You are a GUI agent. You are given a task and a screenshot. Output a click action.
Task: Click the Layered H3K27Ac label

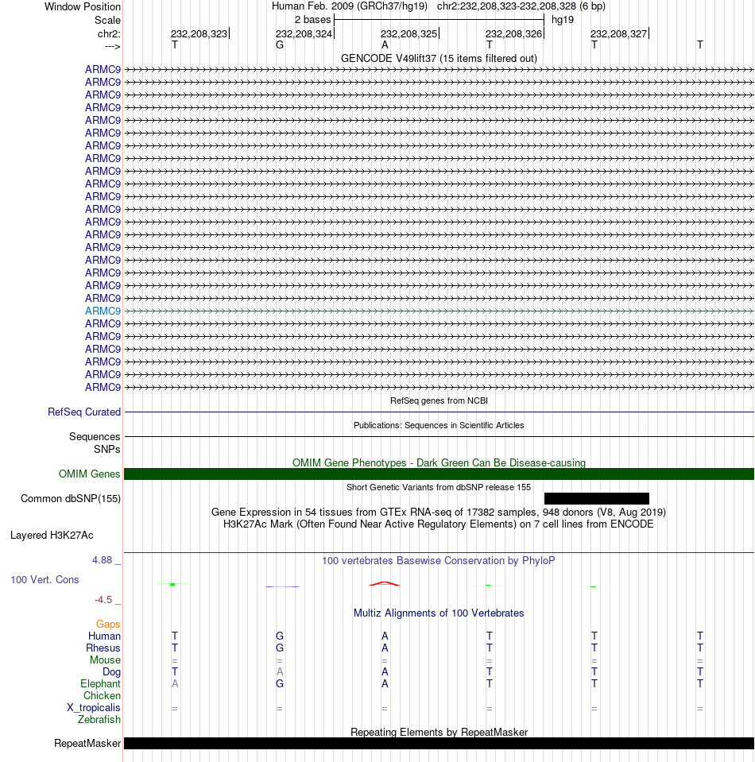pyautogui.click(x=52, y=536)
